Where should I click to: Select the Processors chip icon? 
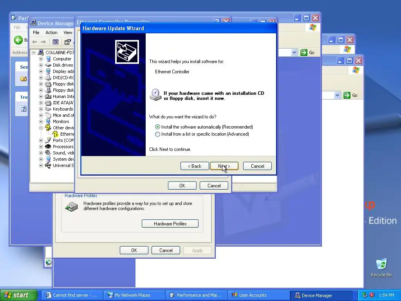click(48, 147)
